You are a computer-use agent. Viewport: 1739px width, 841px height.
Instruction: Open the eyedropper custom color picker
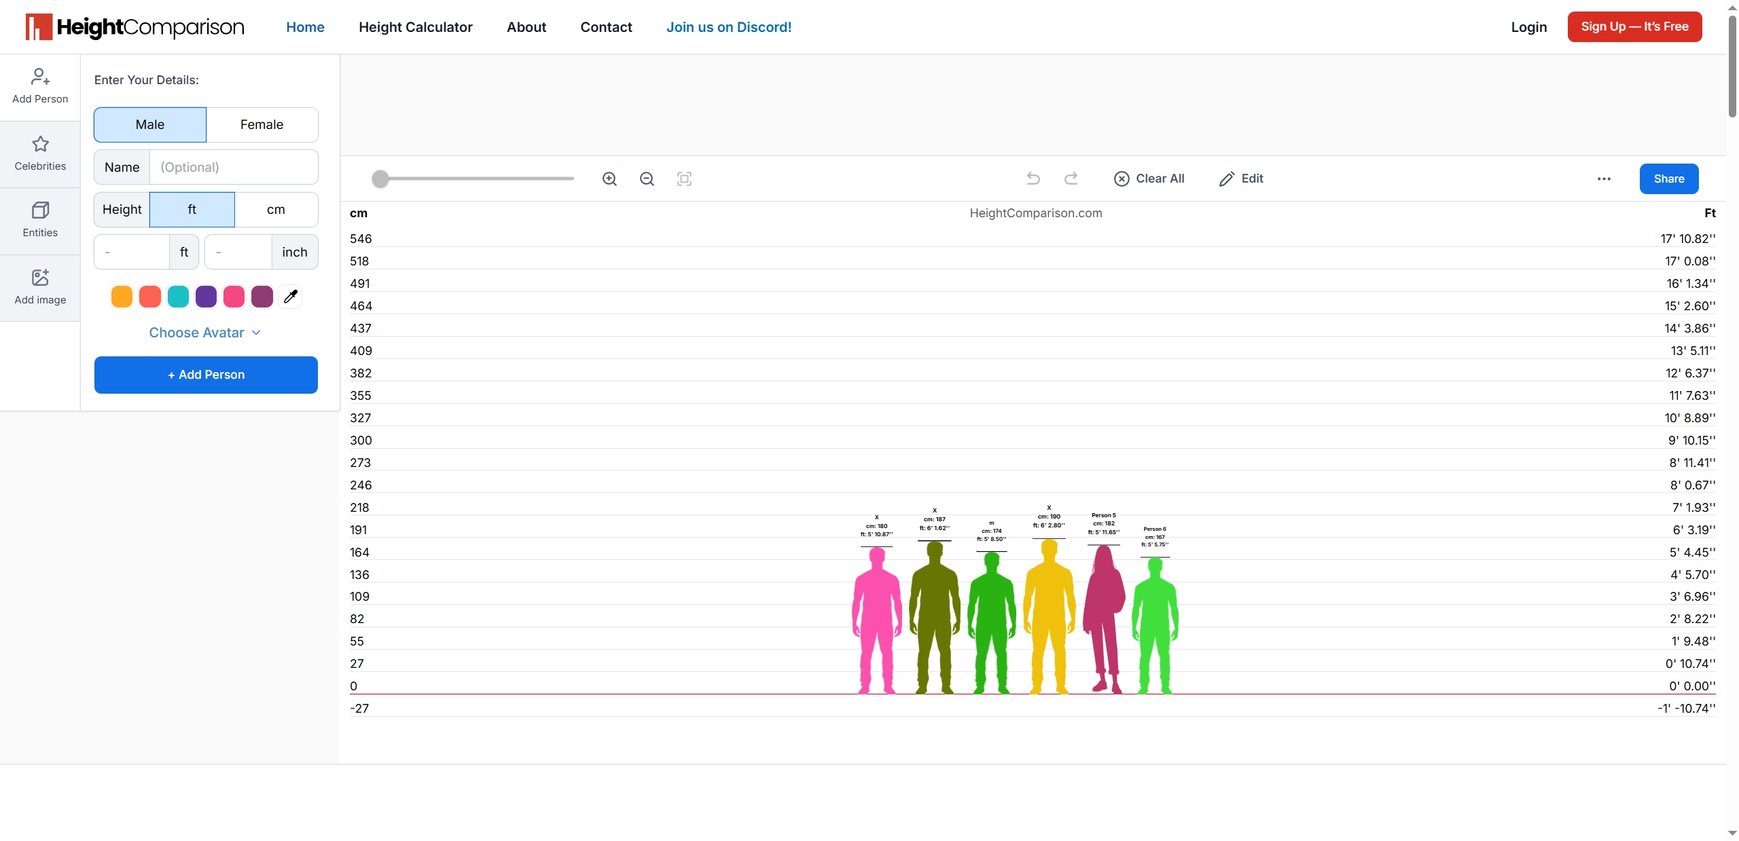pyautogui.click(x=290, y=297)
